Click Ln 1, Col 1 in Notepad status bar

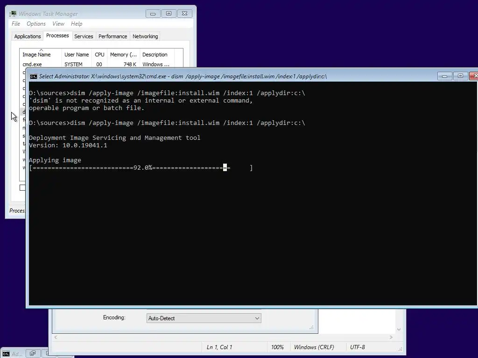click(x=219, y=347)
